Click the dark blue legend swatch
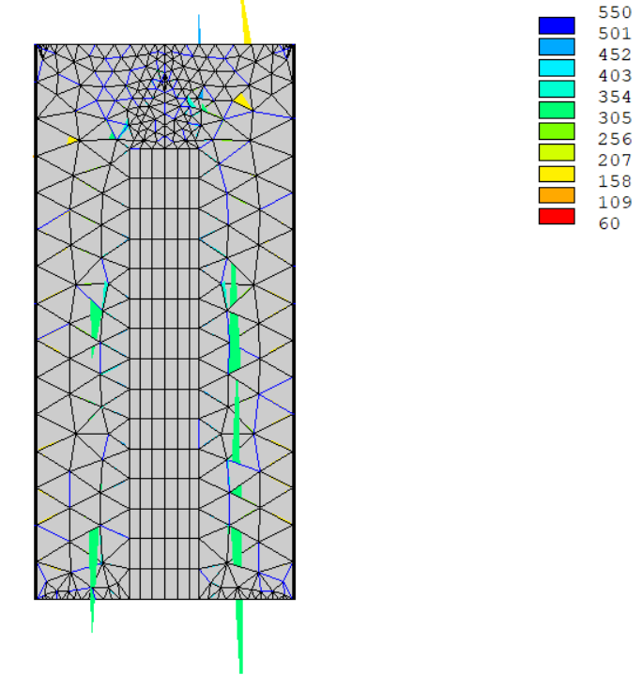Viewport: 643px width, 675px height. pyautogui.click(x=556, y=25)
